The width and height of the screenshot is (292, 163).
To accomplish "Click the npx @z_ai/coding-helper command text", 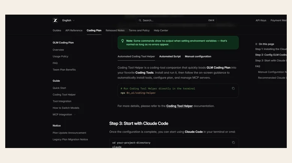I will click(138, 93).
